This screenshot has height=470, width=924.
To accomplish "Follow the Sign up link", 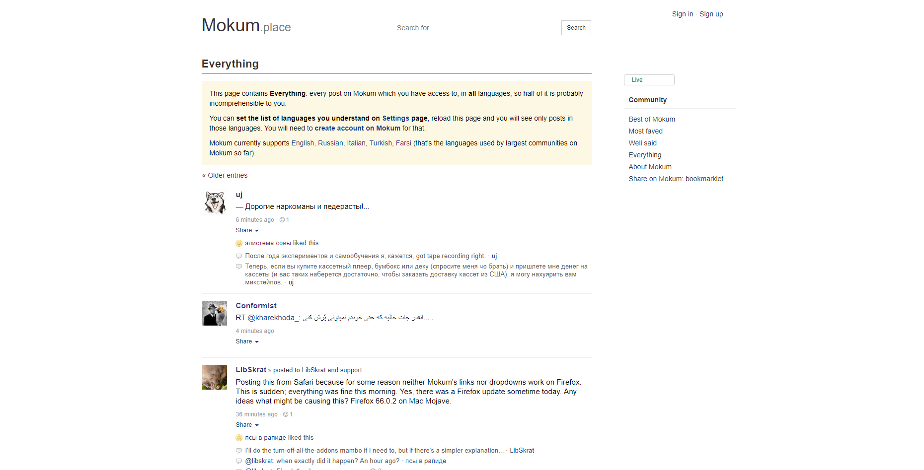I will tap(711, 14).
